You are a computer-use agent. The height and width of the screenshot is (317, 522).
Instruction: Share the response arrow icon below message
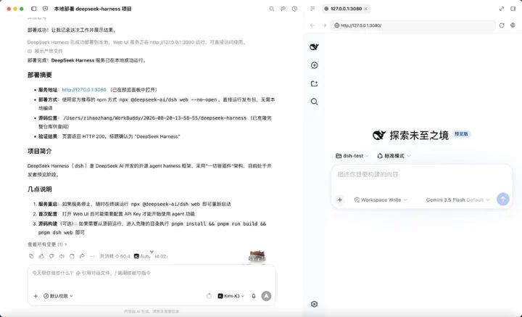tap(82, 256)
